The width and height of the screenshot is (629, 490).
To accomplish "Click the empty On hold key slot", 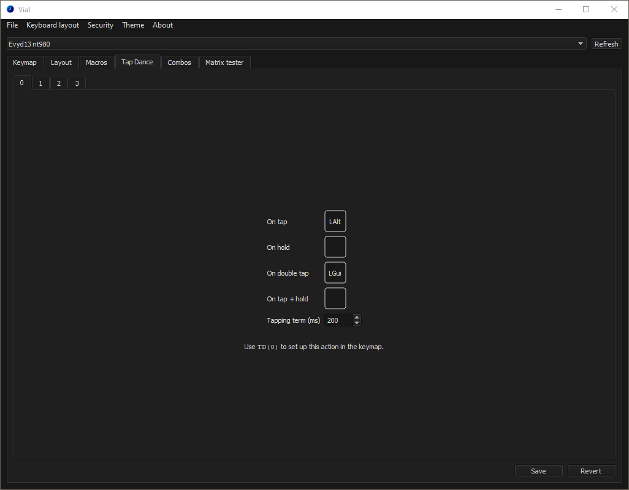I will click(x=335, y=247).
